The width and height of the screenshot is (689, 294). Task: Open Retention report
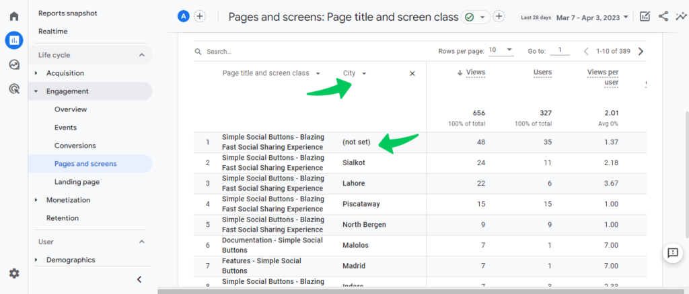(x=63, y=218)
